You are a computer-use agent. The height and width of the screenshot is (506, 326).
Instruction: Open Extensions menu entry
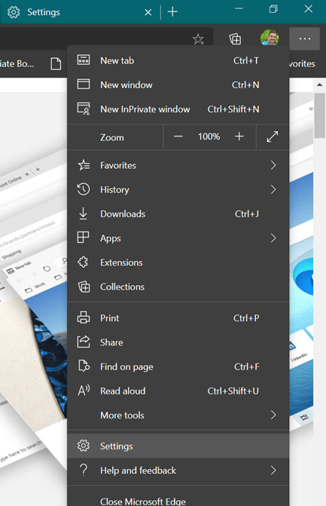[178, 262]
